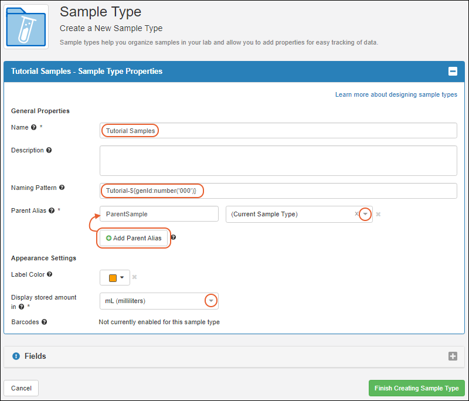Click help icon beside Description label

[49, 150]
